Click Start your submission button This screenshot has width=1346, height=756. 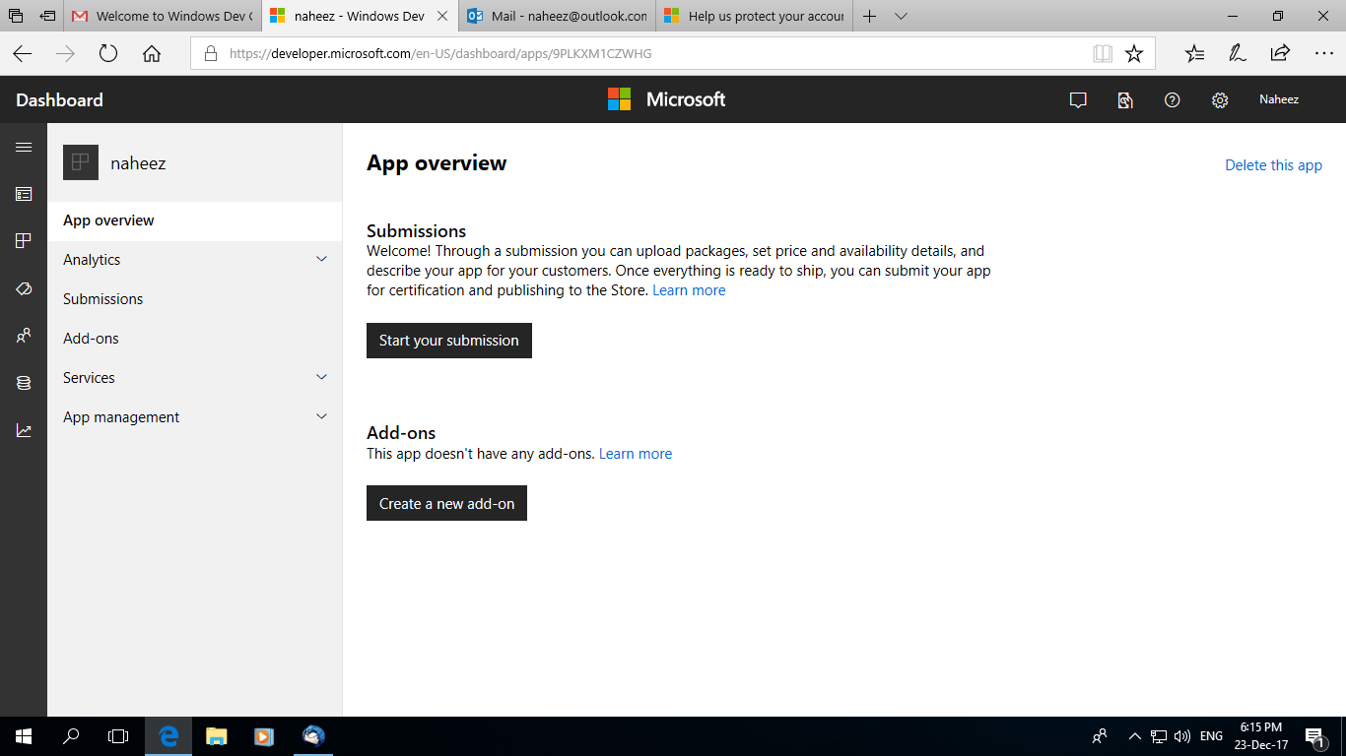(449, 341)
